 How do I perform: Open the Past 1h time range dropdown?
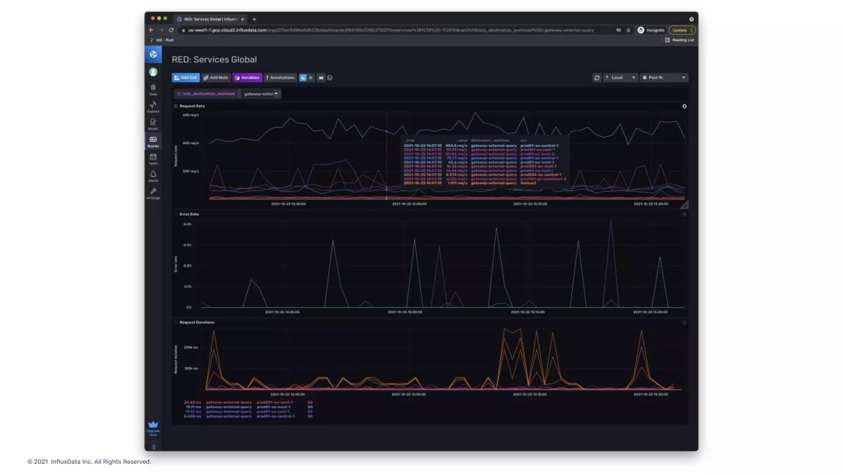pos(664,78)
